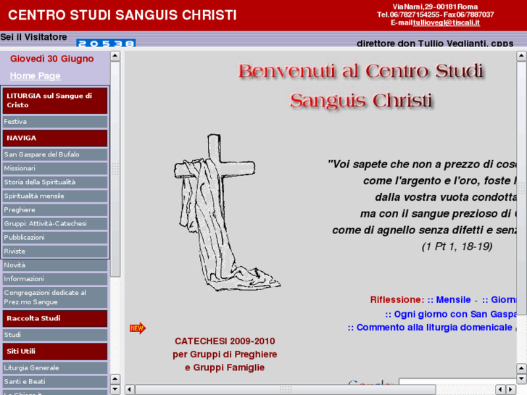Open the Riviste menu item

[55, 251]
